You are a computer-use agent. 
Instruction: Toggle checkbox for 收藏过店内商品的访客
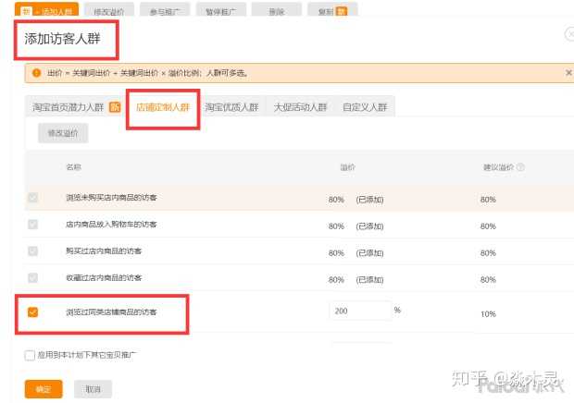(x=32, y=277)
